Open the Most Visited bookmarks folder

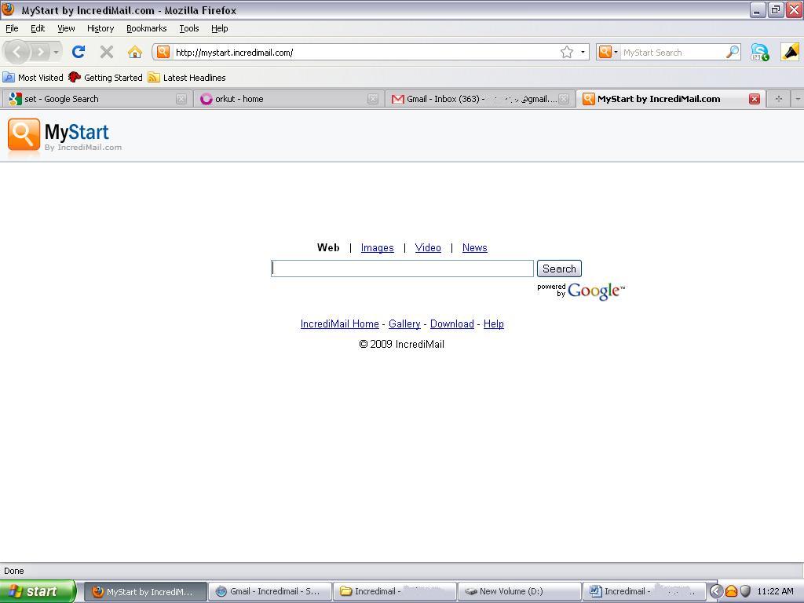point(33,78)
